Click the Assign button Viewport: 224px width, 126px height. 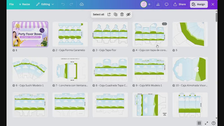click(199, 4)
